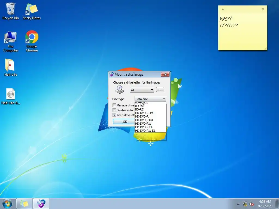Choose HD-DVD-R DL in the list
The image size is (279, 209).
click(150, 127)
